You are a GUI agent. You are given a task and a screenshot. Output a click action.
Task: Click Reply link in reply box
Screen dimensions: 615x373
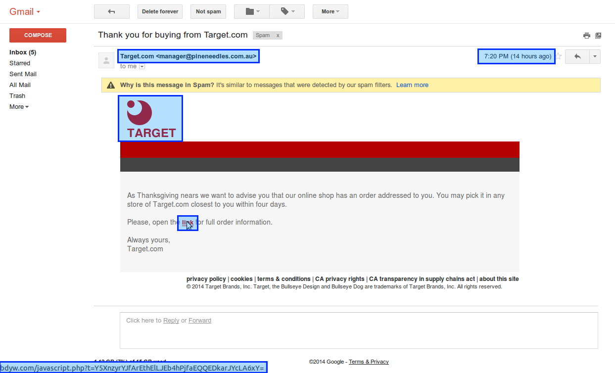point(171,321)
